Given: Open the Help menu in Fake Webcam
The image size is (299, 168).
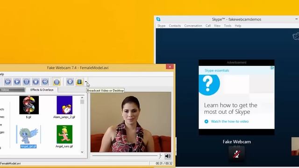Looking at the screenshot, I should (x=2, y=74).
